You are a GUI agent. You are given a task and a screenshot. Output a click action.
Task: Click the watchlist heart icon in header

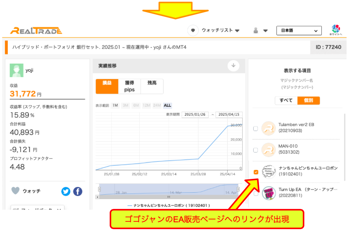click(193, 30)
